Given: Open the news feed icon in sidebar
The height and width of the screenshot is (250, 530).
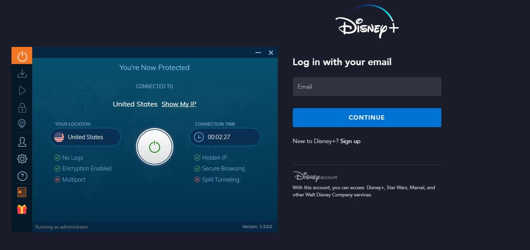Looking at the screenshot, I should tap(22, 192).
